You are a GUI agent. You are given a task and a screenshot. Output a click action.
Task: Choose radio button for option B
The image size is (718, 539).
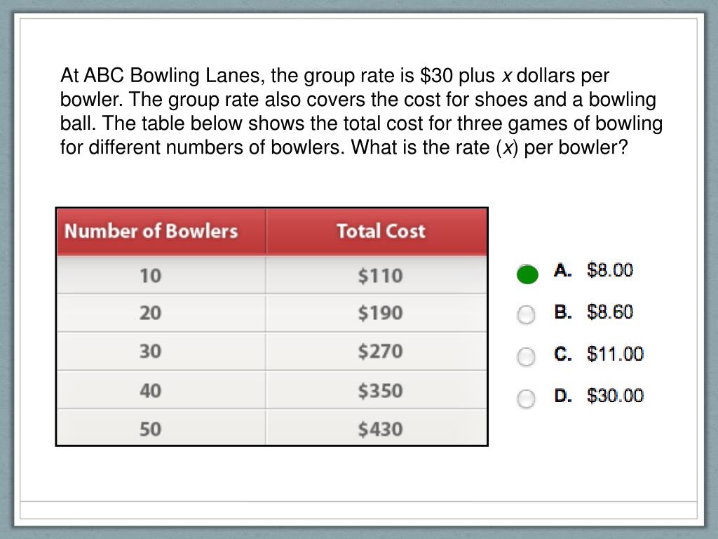tap(526, 315)
